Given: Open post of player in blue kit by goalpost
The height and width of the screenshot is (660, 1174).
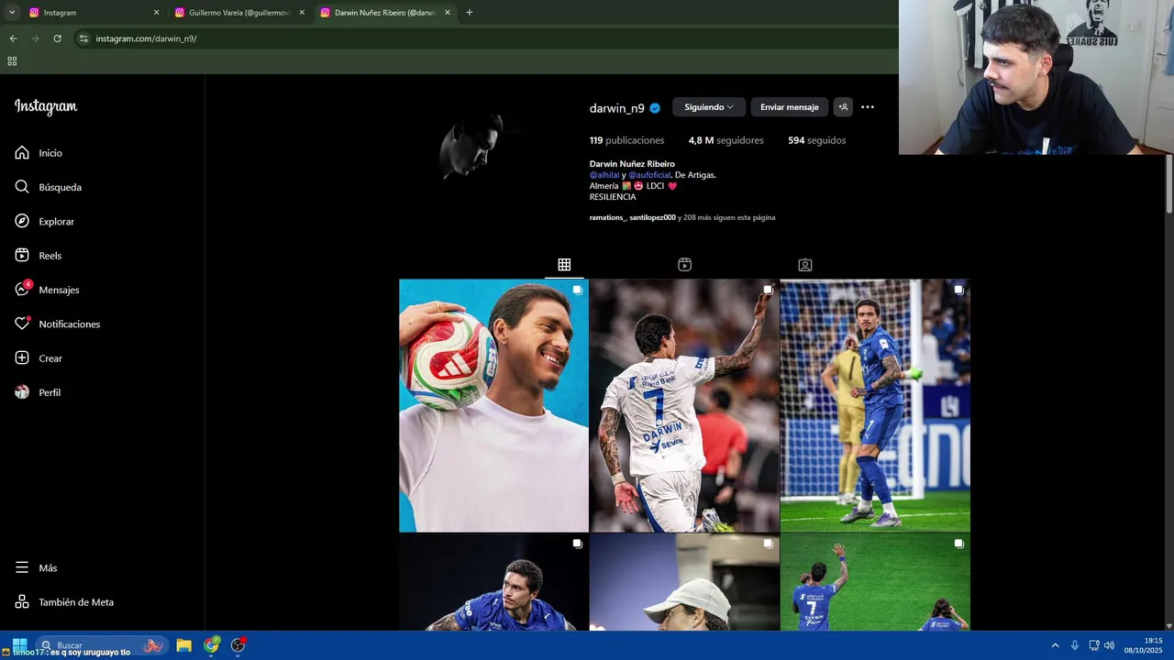Looking at the screenshot, I should pos(875,405).
